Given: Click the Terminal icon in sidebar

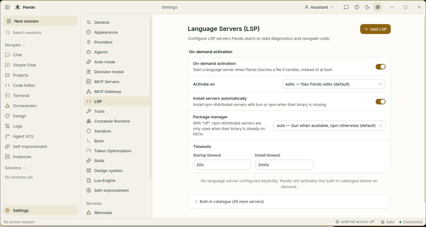Looking at the screenshot, I should tap(7, 95).
